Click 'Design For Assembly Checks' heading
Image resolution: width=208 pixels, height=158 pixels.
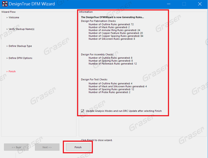pos(97,54)
